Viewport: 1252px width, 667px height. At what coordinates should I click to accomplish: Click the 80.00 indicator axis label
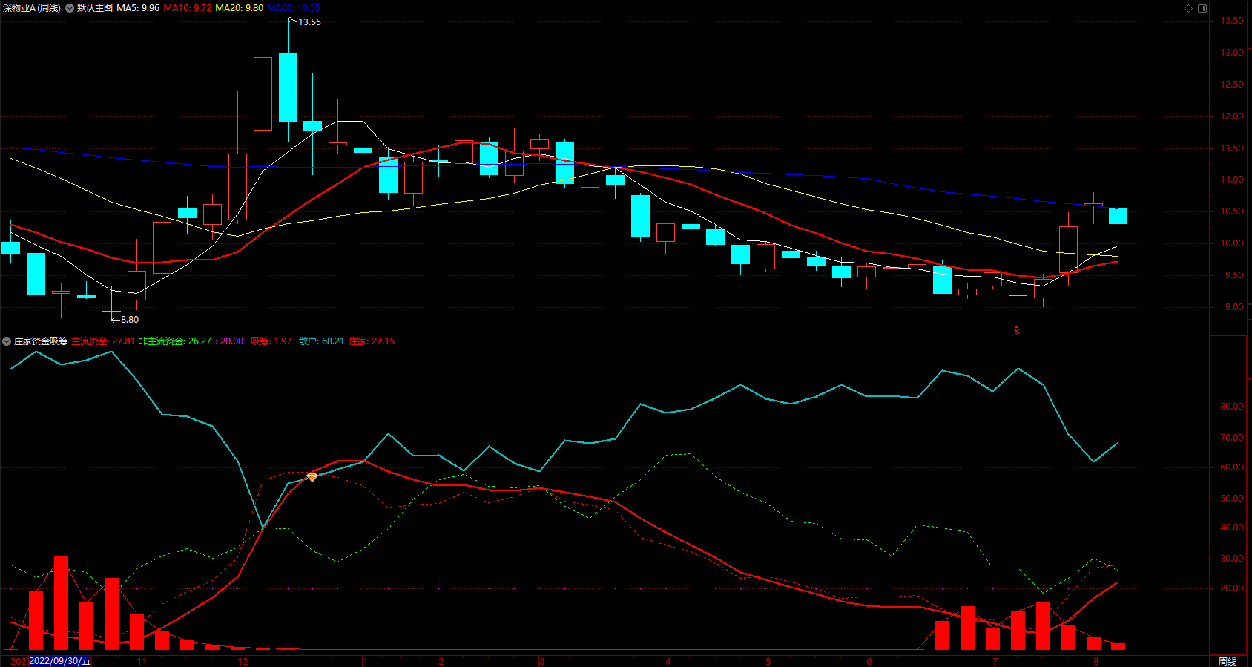click(1232, 407)
